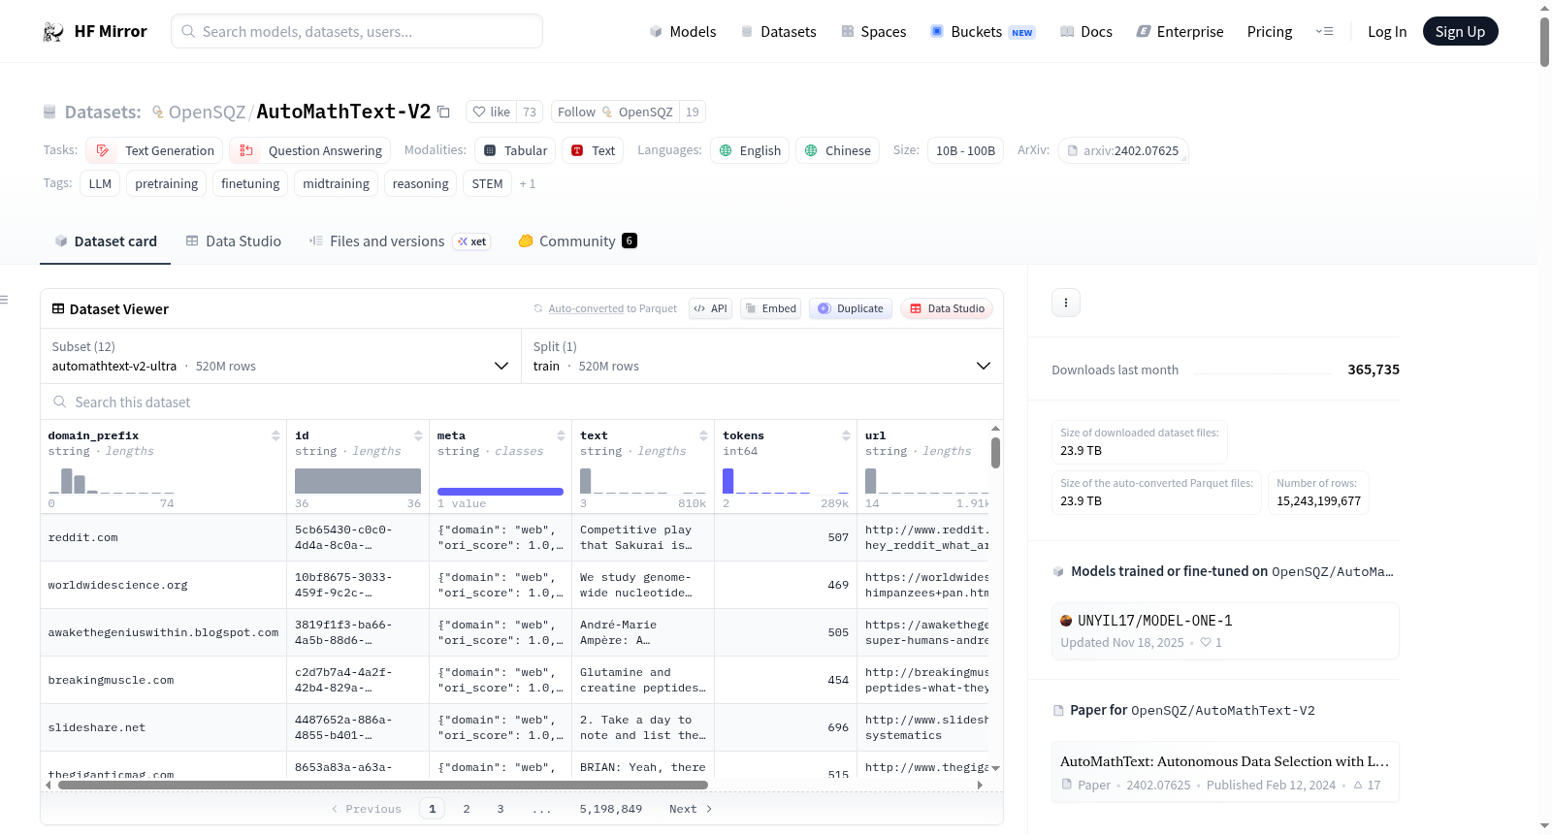Screen dimensions: 1552x835
Task: Click the Embed button
Action: click(771, 308)
